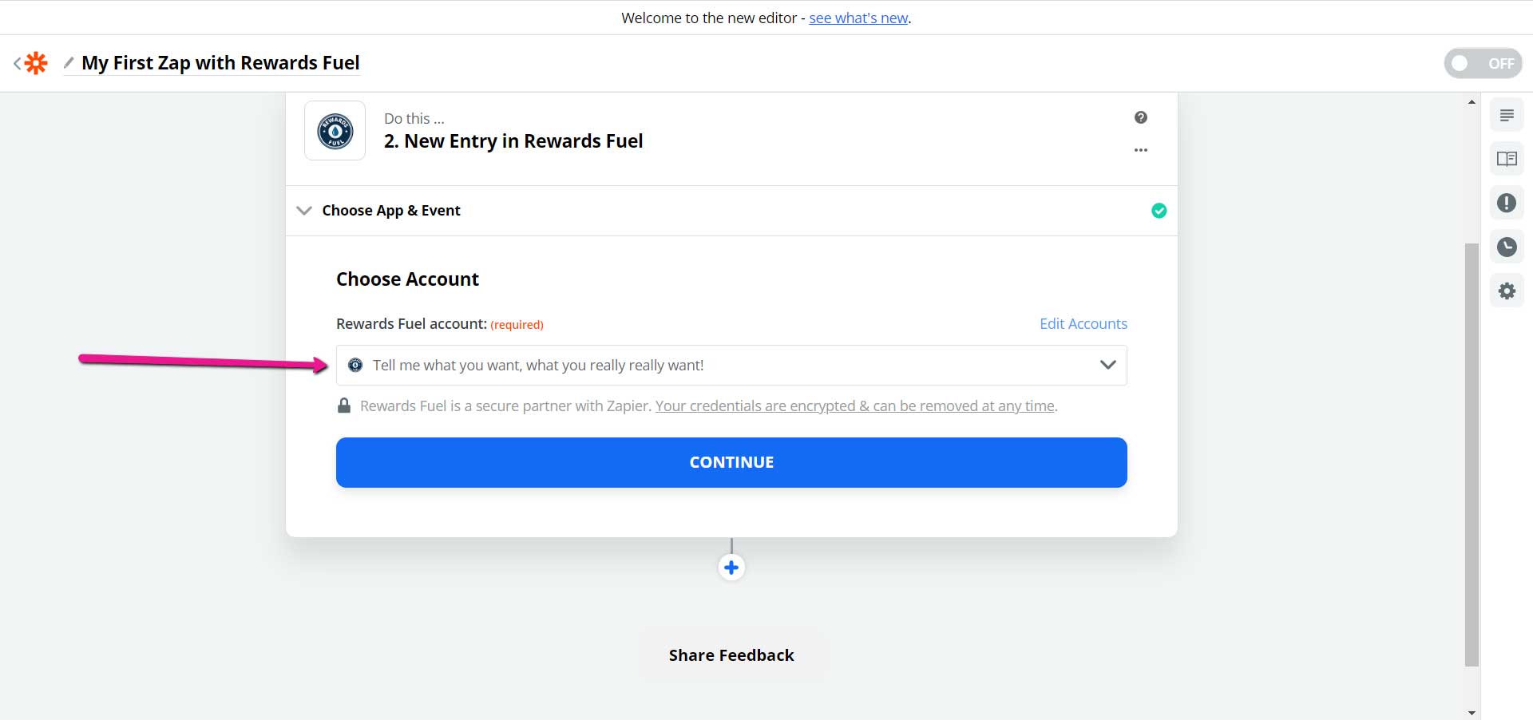Collapse the Choose App & Event section

304,211
